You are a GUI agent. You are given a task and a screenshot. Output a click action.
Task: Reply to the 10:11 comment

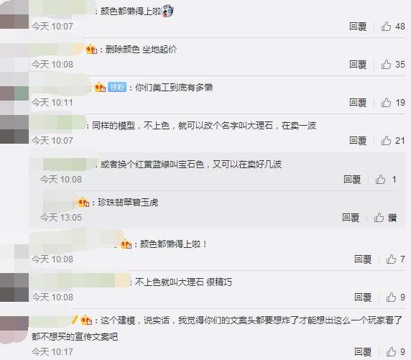pyautogui.click(x=358, y=102)
